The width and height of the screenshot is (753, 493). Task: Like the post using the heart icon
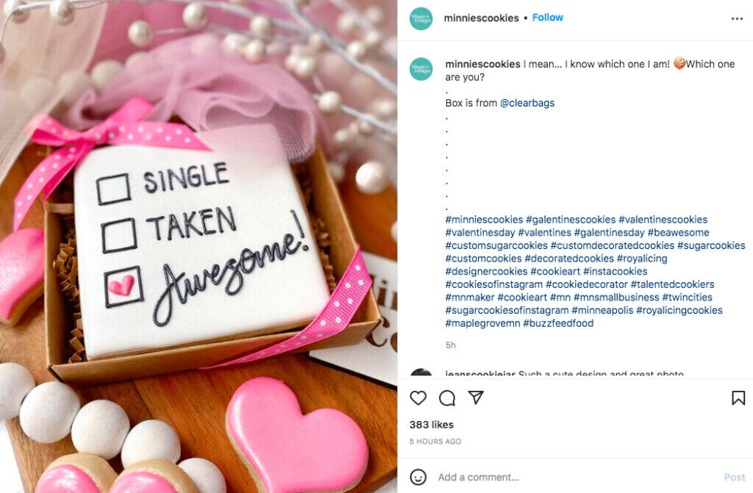coord(418,397)
